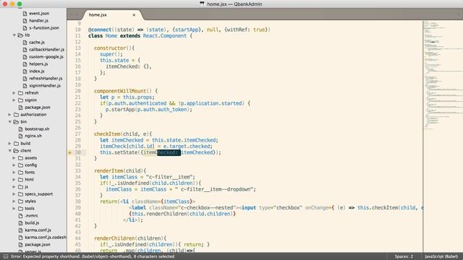
Task: Expand the js folder arrow
Action: coord(14,186)
